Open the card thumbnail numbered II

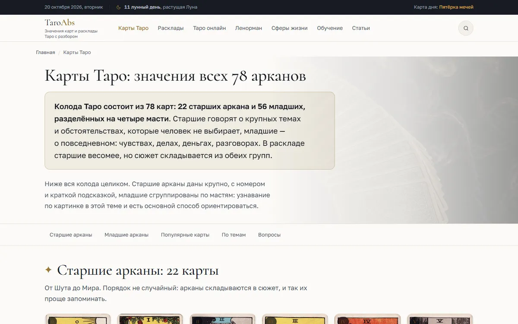223,319
